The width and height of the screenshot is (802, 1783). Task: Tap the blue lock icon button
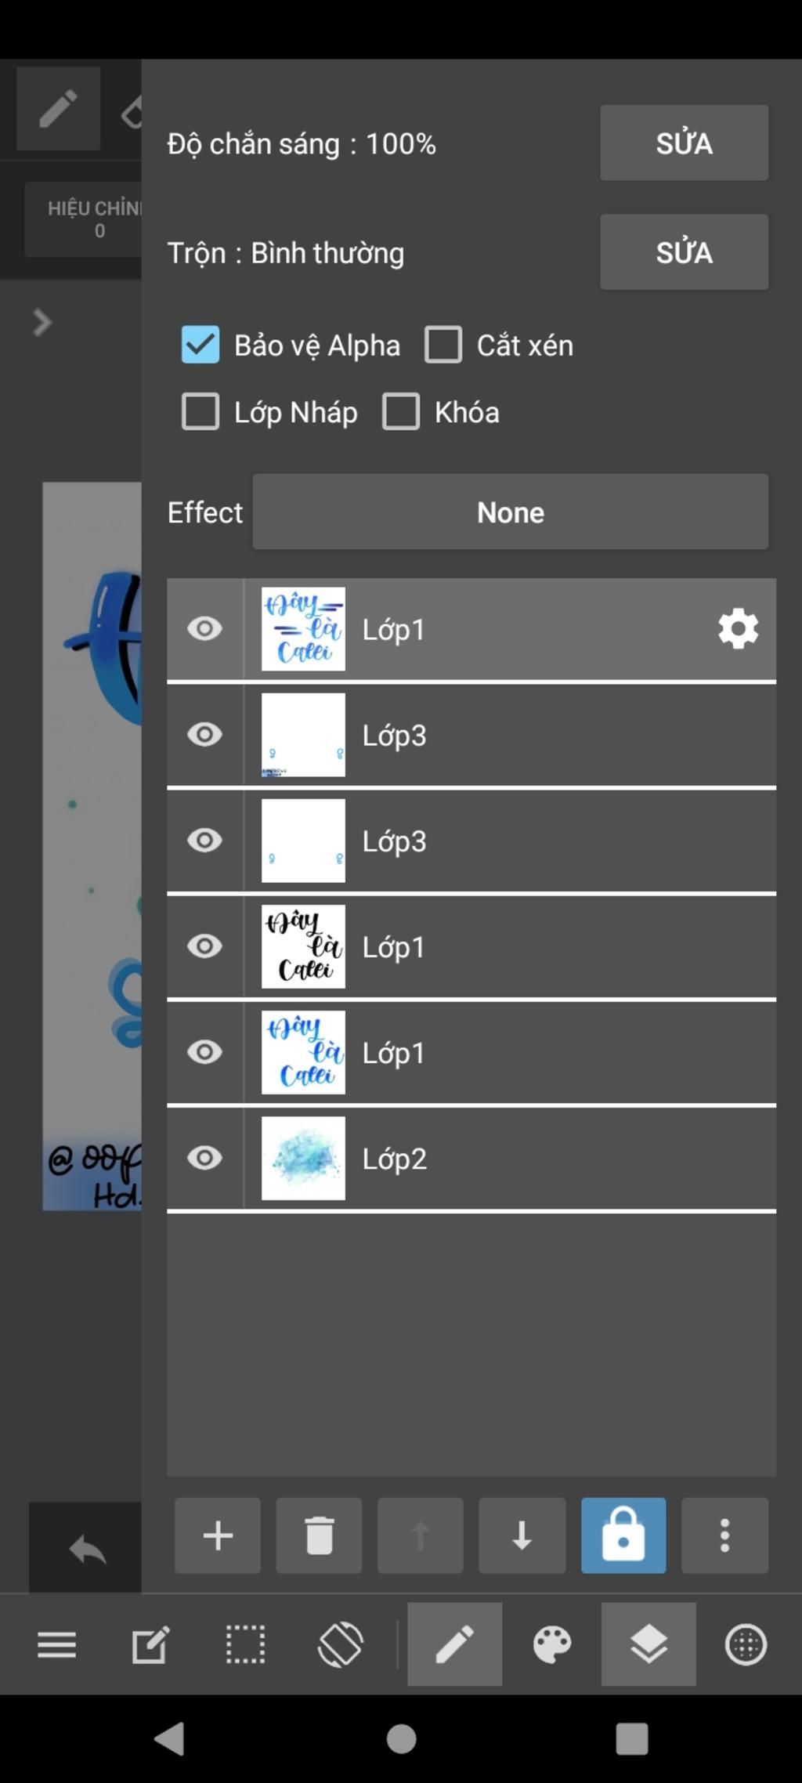[623, 1535]
